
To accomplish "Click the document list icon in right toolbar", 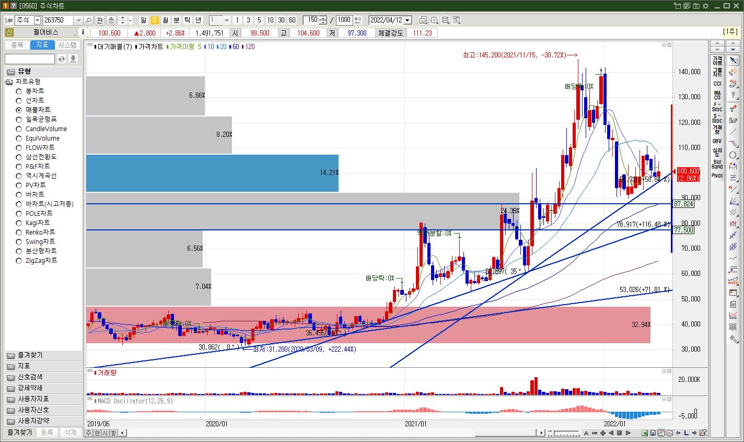I will pos(733,304).
